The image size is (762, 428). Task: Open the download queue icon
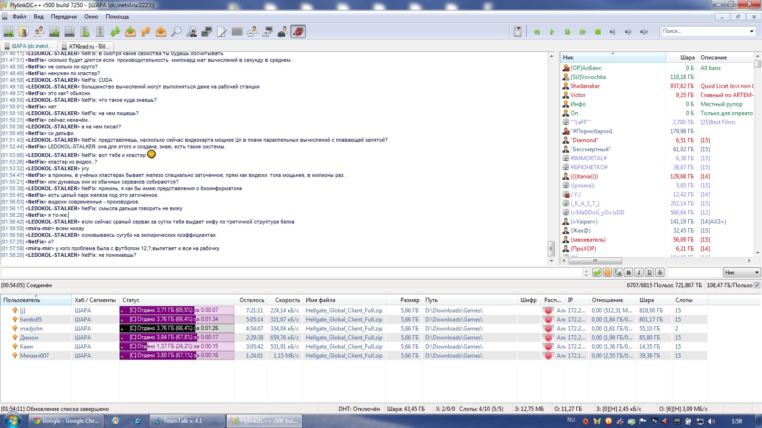pyautogui.click(x=115, y=32)
